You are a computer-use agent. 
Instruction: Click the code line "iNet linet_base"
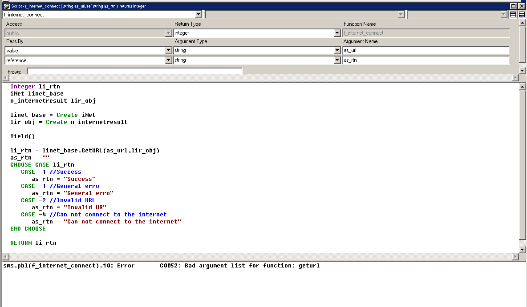pyautogui.click(x=37, y=94)
